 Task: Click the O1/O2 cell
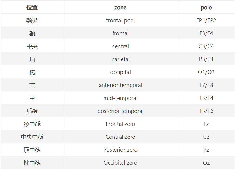point(206,72)
